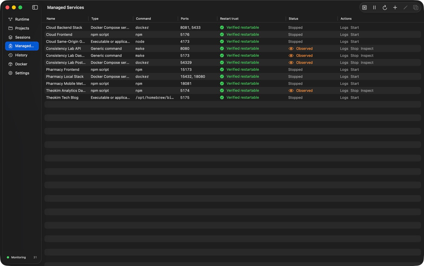Stop the Theokim Analytics service
This screenshot has height=266, width=424.
(354, 90)
